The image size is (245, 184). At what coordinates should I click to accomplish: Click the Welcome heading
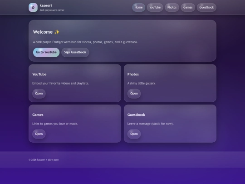click(46, 32)
